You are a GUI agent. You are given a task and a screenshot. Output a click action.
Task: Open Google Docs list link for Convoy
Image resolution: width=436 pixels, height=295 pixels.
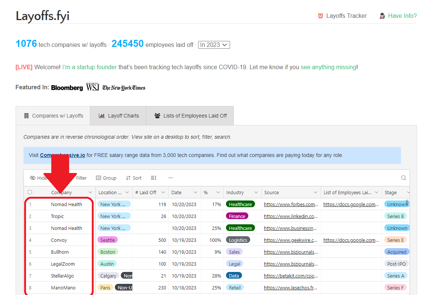(x=351, y=240)
